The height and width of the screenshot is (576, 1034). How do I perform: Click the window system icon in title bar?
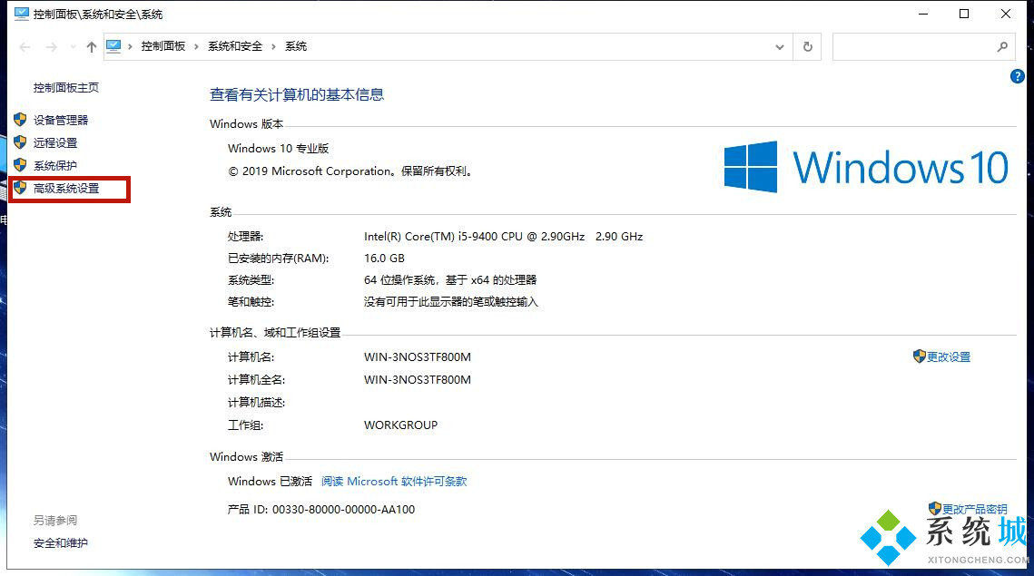(x=21, y=14)
